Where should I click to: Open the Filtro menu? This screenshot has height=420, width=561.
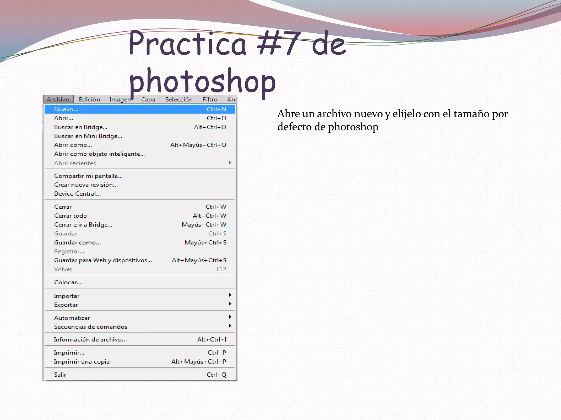click(x=210, y=100)
